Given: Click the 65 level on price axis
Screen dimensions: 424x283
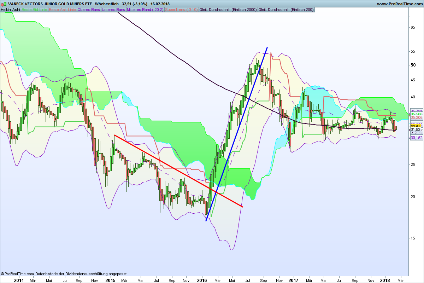Looking at the screenshot, I should [x=412, y=27].
